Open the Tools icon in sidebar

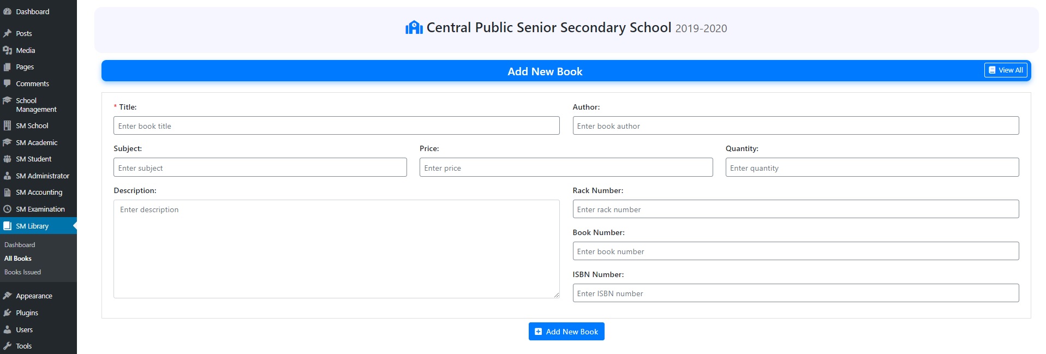pyautogui.click(x=8, y=346)
